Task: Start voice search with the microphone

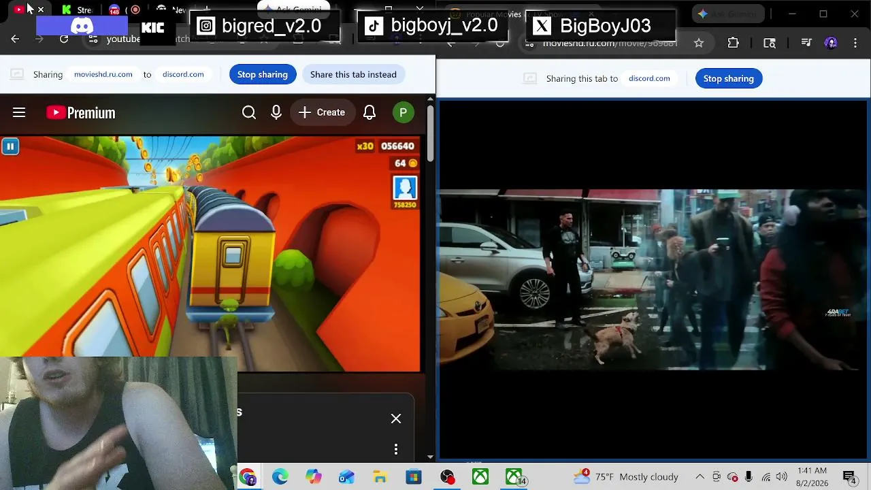Action: (x=276, y=112)
